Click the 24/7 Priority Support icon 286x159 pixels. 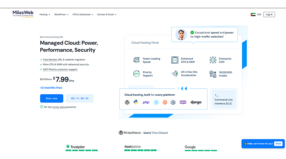point(137,74)
